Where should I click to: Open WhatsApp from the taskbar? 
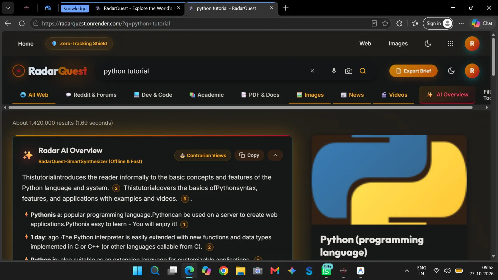pos(326,271)
